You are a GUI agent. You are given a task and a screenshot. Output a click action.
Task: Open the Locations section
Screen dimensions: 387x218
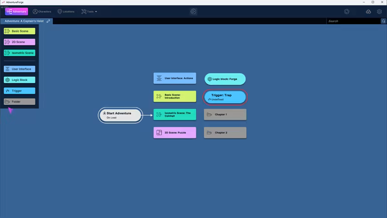[x=66, y=12]
